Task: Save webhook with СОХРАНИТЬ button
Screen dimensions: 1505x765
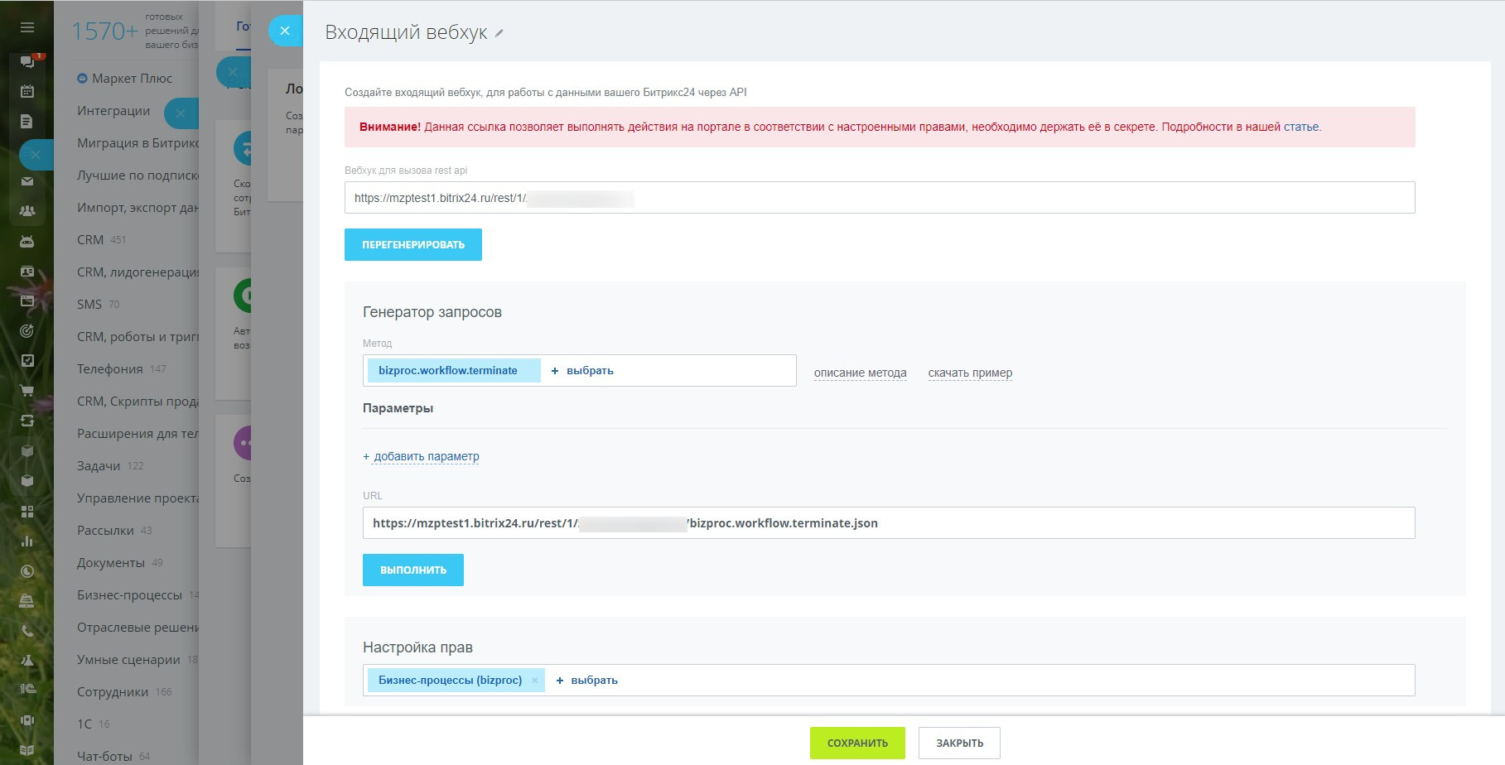Action: (x=857, y=743)
